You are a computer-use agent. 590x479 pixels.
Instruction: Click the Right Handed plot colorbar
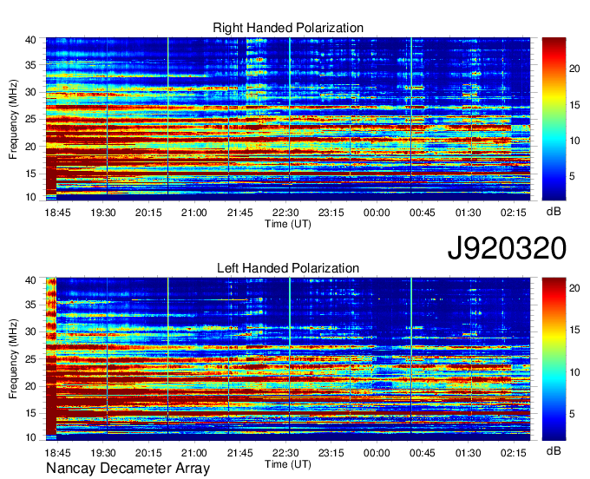554,119
